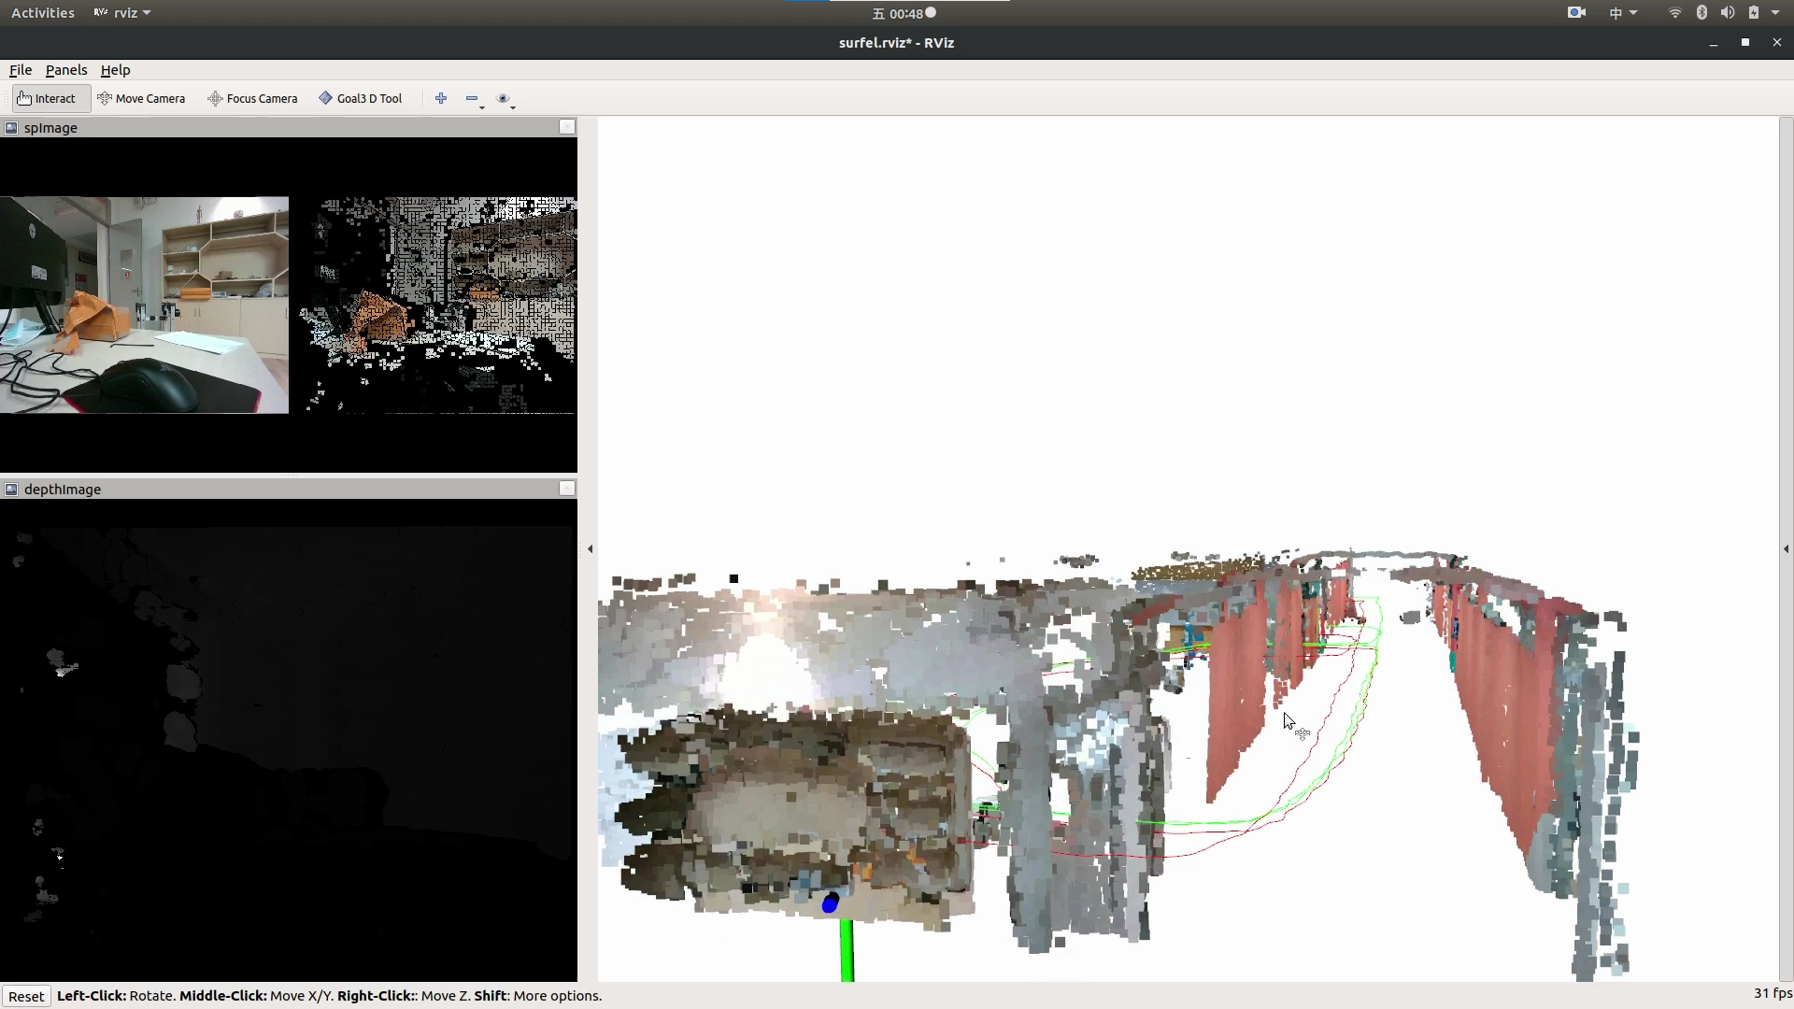Select the Move Camera tool
This screenshot has width=1794, height=1009.
[142, 98]
